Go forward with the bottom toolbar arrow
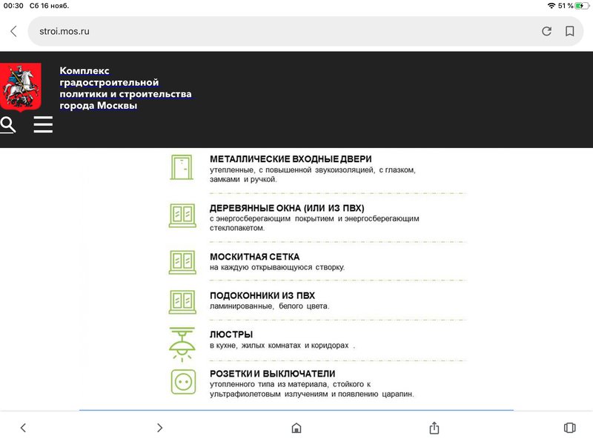This screenshot has width=593, height=444. click(x=159, y=428)
